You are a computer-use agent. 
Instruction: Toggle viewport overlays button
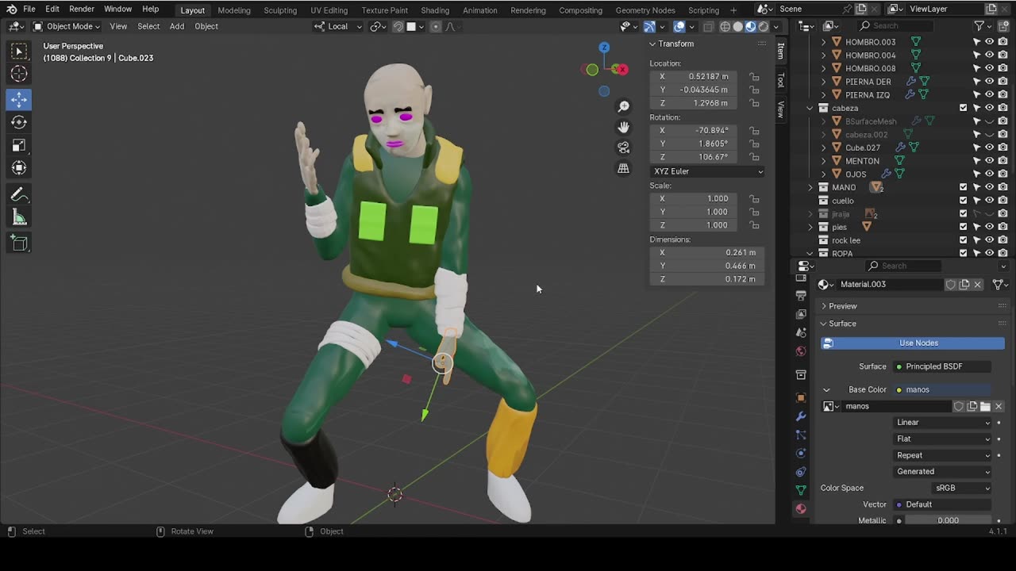coord(679,26)
